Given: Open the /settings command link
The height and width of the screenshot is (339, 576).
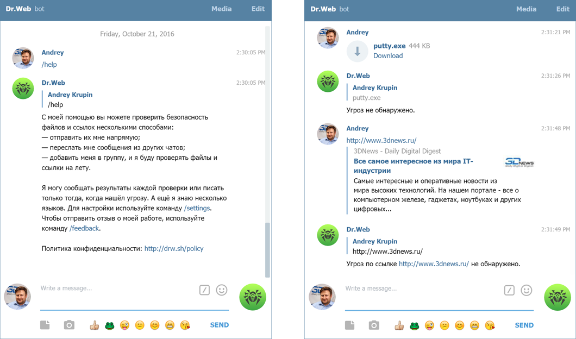Looking at the screenshot, I should [197, 208].
